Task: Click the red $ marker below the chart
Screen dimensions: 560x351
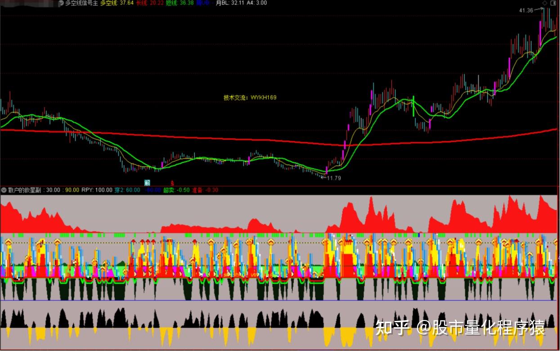Action: coord(172,183)
